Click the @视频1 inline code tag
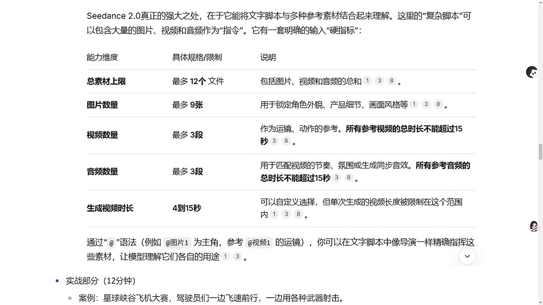 point(259,243)
